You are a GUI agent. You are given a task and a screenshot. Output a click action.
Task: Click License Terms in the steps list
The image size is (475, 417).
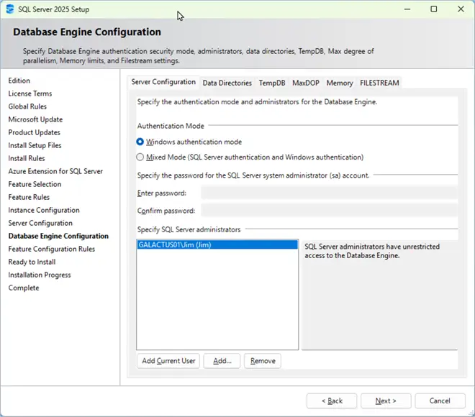30,93
